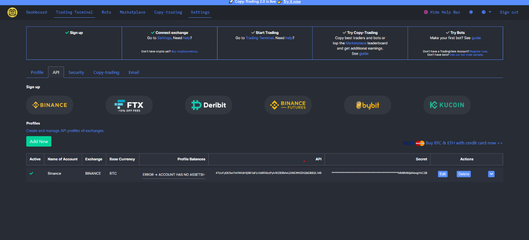Expand the Binance row actions dropdown arrow

pyautogui.click(x=491, y=174)
